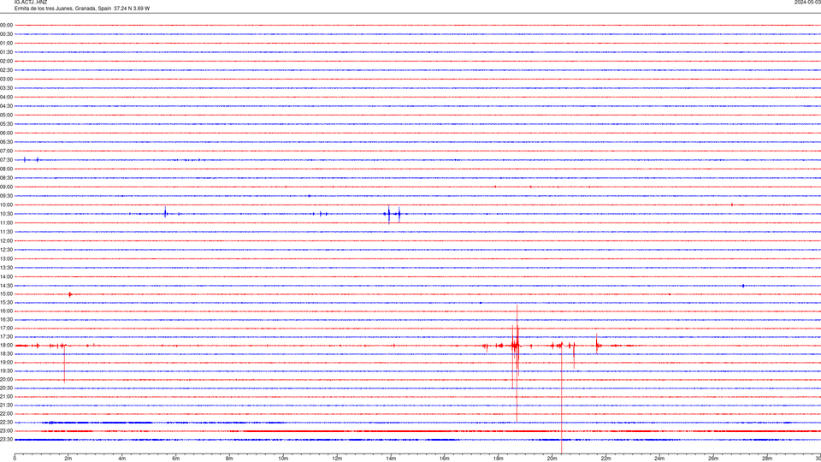Click the 10m tick label on time axis
The image size is (821, 462).
pyautogui.click(x=283, y=459)
